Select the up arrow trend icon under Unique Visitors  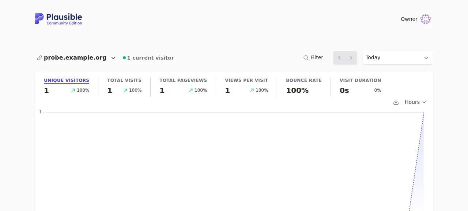click(x=73, y=90)
